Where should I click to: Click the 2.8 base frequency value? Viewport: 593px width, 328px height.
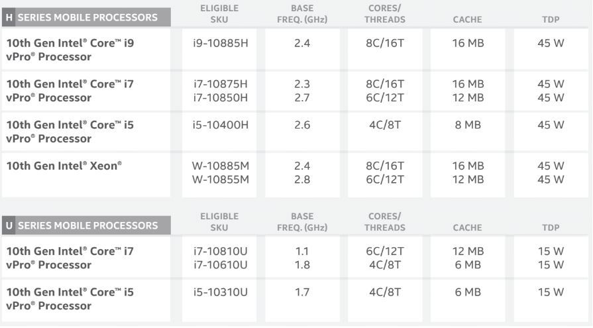(301, 179)
